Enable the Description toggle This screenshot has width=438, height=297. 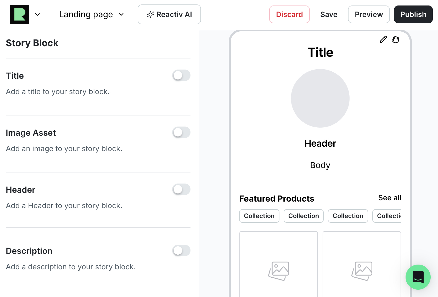coord(181,251)
